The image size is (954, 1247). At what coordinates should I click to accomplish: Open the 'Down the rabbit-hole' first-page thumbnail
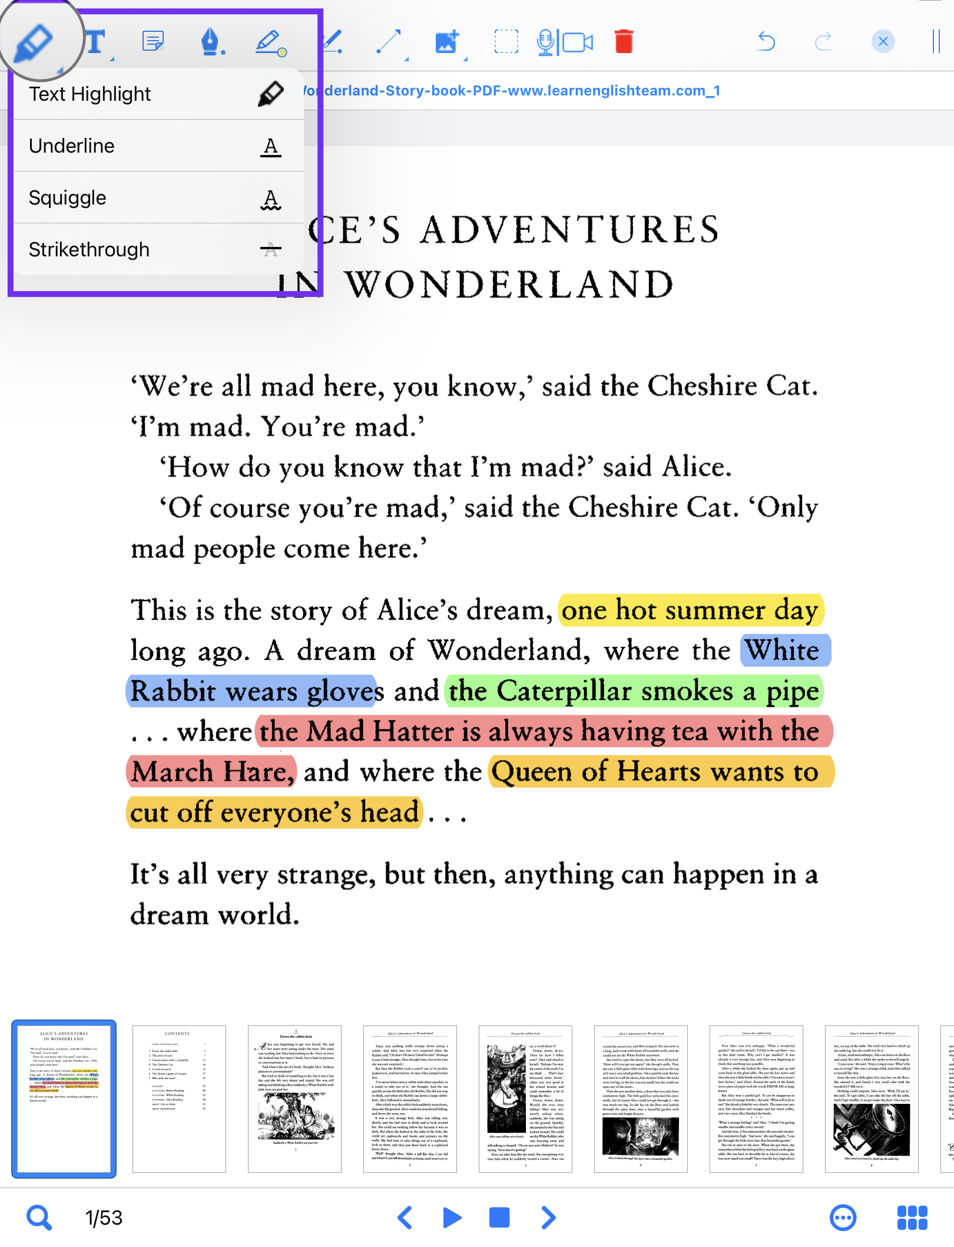(x=294, y=1098)
